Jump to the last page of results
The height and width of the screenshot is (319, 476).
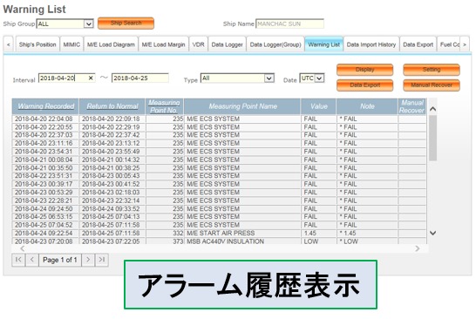click(x=102, y=260)
